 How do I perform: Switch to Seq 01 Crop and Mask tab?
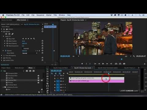(x=60, y=68)
